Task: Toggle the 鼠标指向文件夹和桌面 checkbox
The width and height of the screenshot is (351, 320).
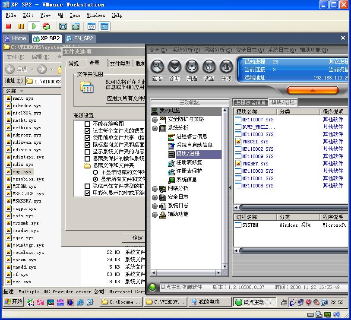Action: 88,145
